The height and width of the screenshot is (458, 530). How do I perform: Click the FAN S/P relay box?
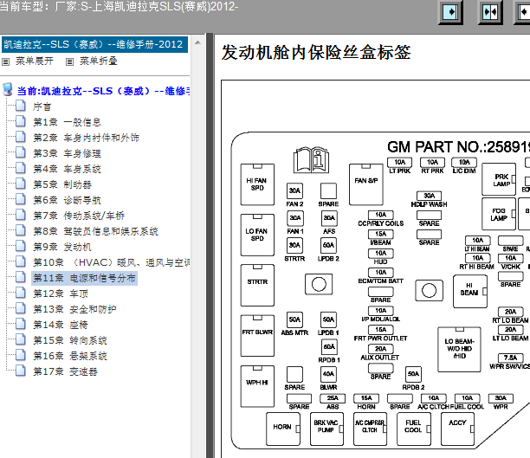click(366, 184)
